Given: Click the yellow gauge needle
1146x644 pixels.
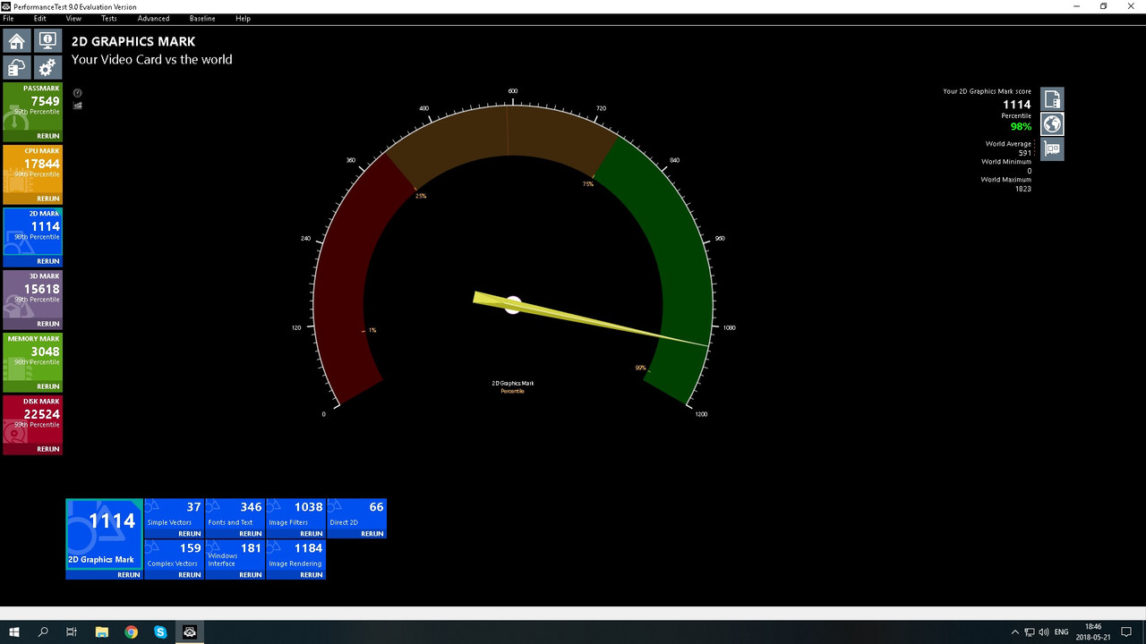Looking at the screenshot, I should [591, 320].
